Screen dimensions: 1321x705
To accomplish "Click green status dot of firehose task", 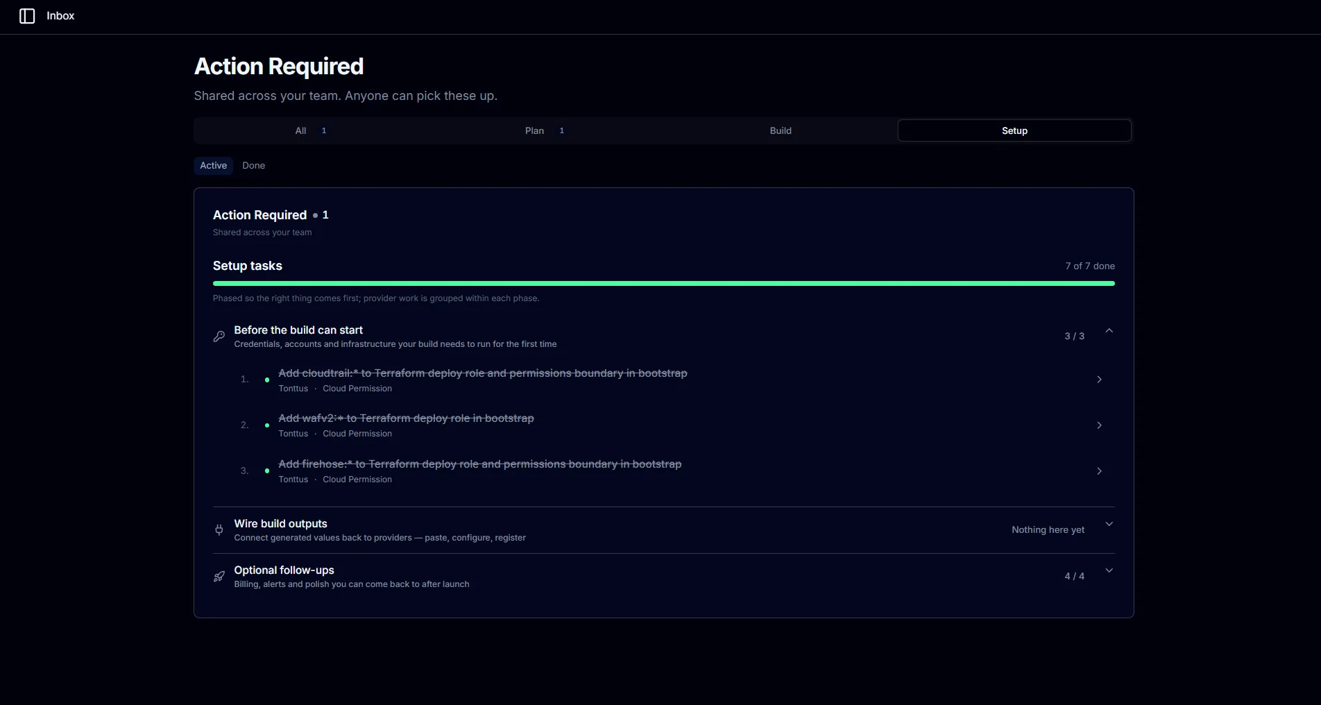I will tap(267, 470).
